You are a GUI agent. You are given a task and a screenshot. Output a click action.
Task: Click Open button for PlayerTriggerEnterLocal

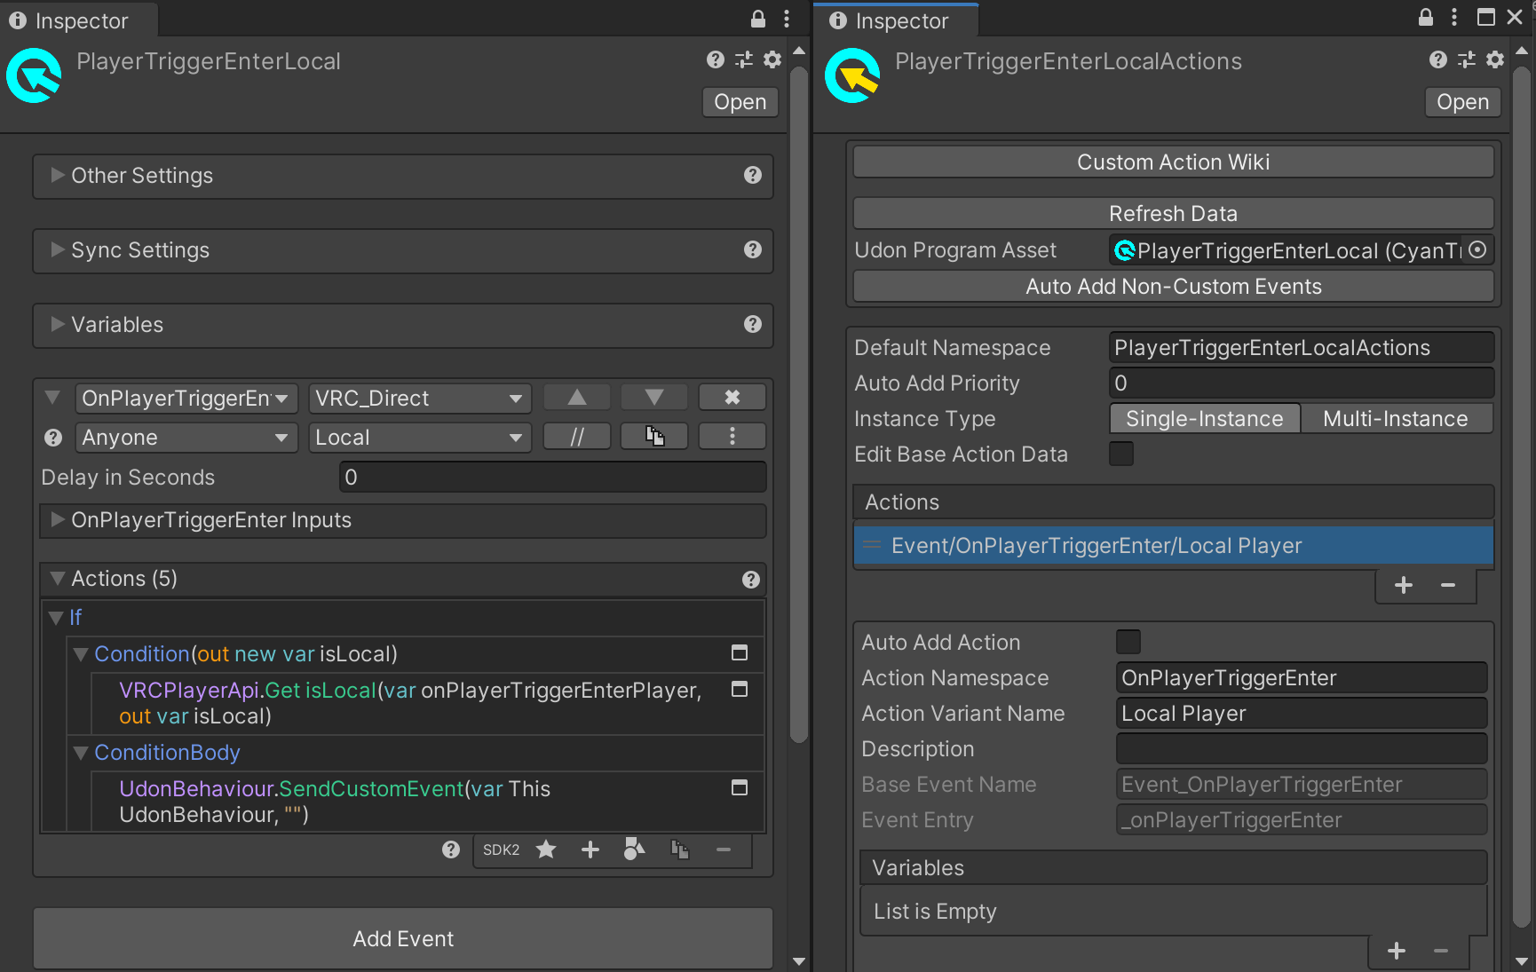(x=740, y=102)
